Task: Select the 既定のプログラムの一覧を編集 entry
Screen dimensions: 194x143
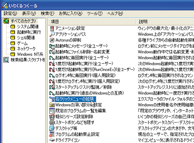Action: pyautogui.click(x=81, y=111)
